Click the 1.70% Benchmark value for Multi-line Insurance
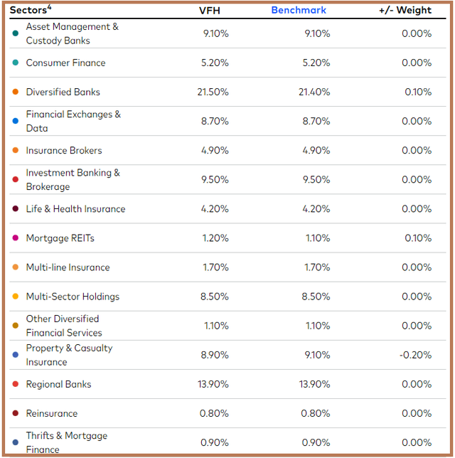The image size is (455, 458). tap(317, 267)
